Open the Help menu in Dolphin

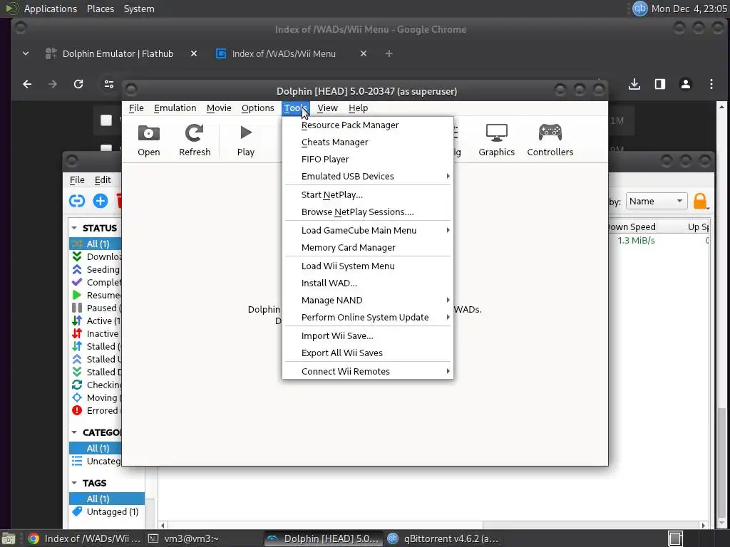pos(358,108)
